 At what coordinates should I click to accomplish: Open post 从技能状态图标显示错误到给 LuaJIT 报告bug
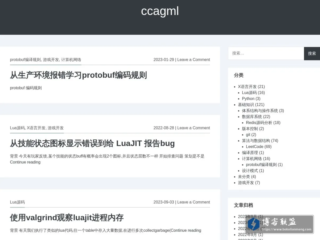click(92, 143)
